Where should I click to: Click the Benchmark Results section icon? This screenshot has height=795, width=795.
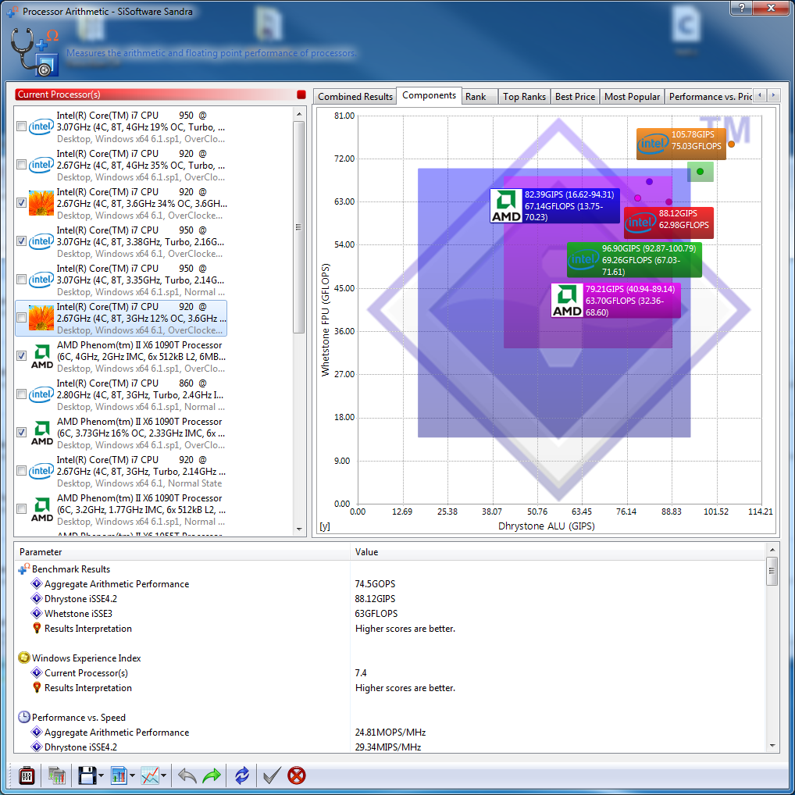click(24, 569)
